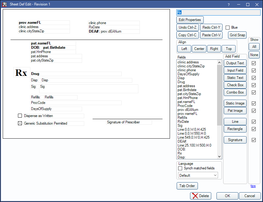Screen dimensions: 263x202
Task: Click the Grid Snap button
Action: pyautogui.click(x=237, y=35)
